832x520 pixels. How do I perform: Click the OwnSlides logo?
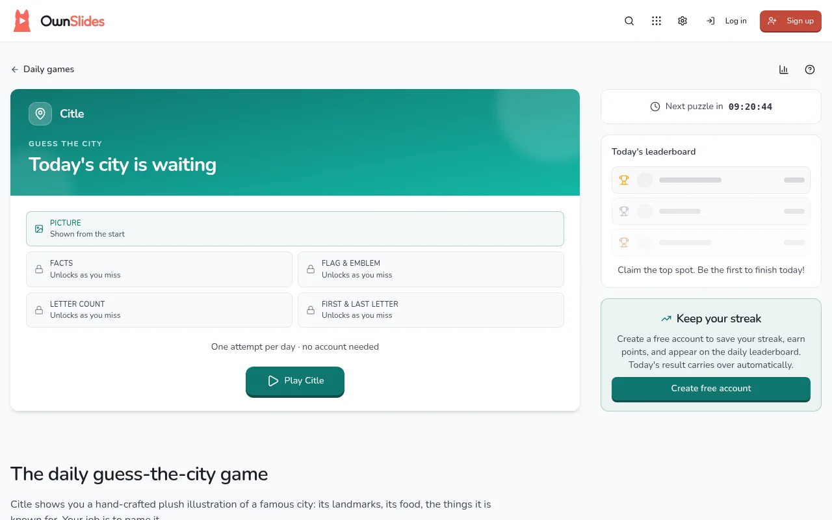coord(58,21)
